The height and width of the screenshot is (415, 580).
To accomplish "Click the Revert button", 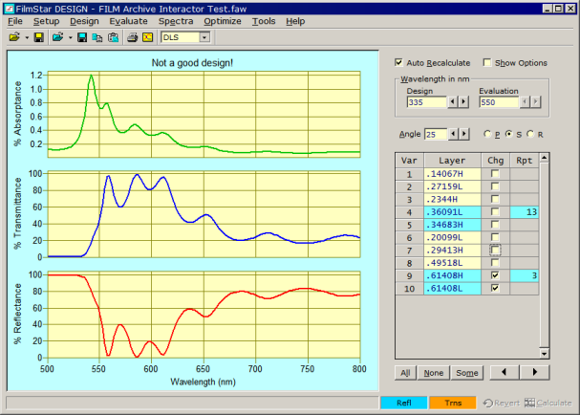I will pos(502,403).
